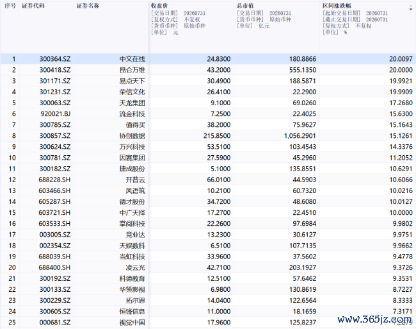
Task: Select stock name 华策影视
Action: point(132,289)
